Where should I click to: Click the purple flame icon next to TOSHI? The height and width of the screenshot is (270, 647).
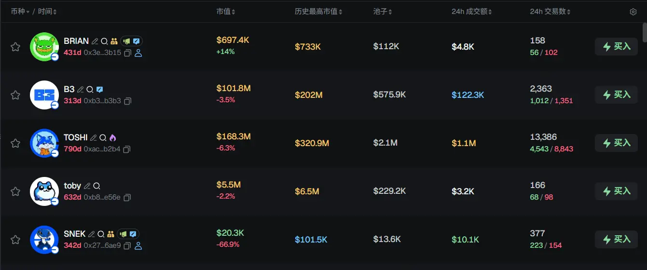click(x=112, y=138)
